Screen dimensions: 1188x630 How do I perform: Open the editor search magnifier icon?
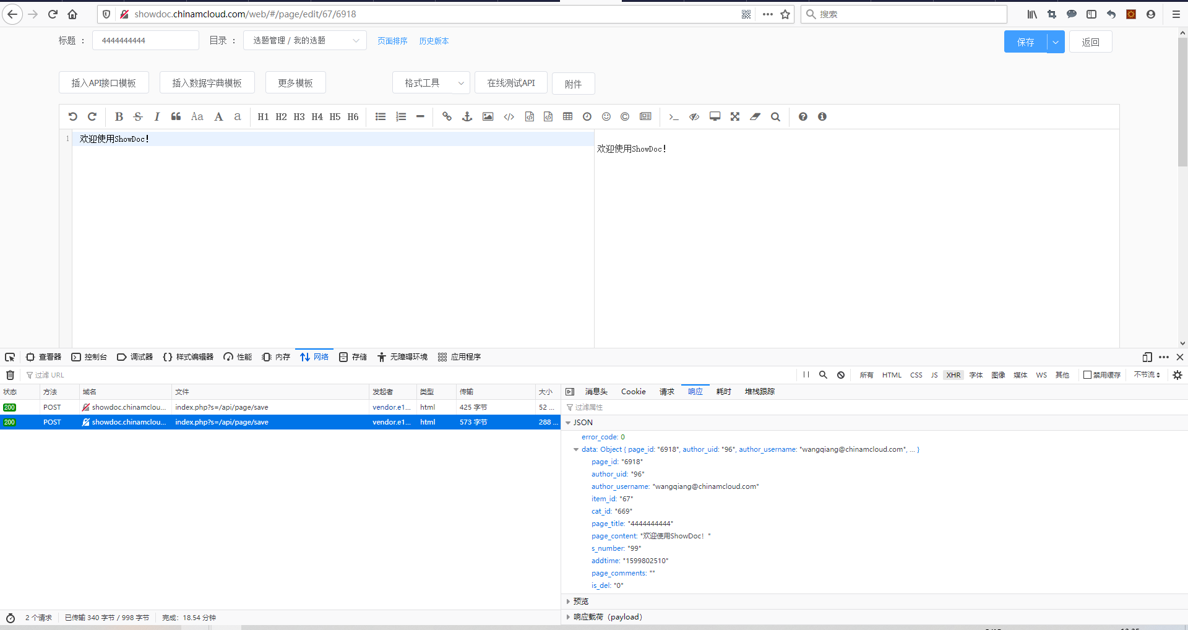coord(775,117)
